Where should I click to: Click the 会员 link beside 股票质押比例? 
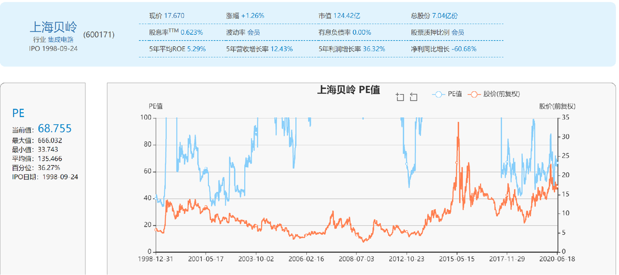coord(457,32)
